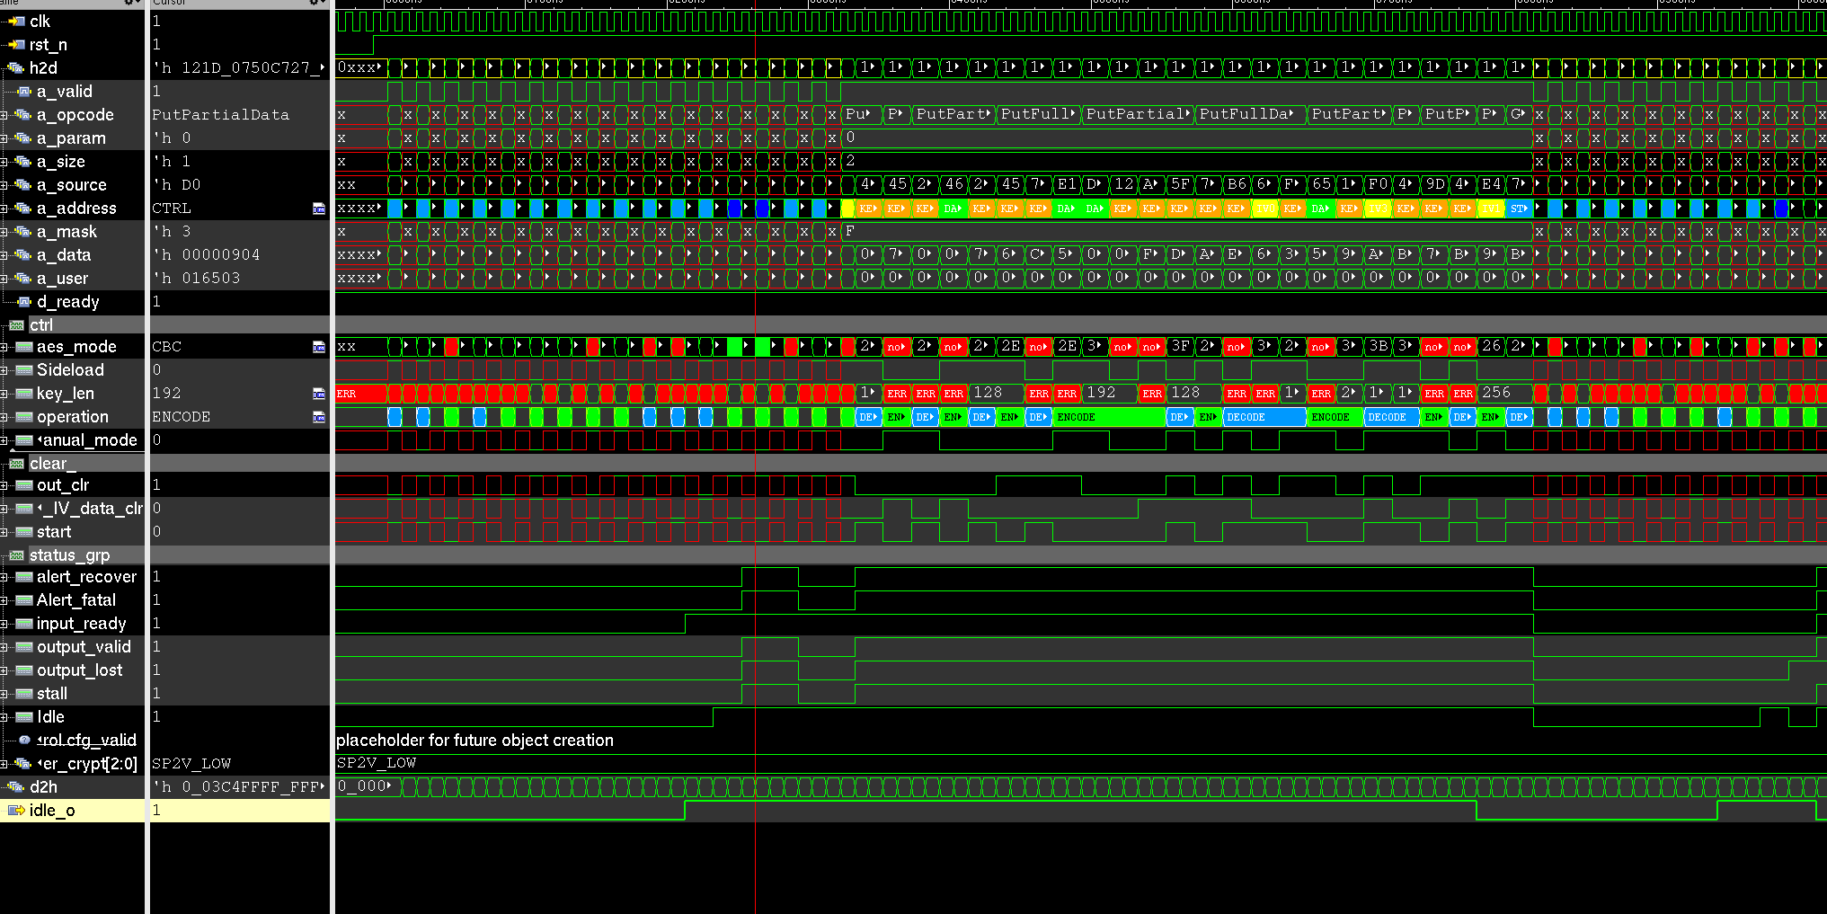Click the placeholder for future object creation text
1827x914 pixels.
(474, 740)
